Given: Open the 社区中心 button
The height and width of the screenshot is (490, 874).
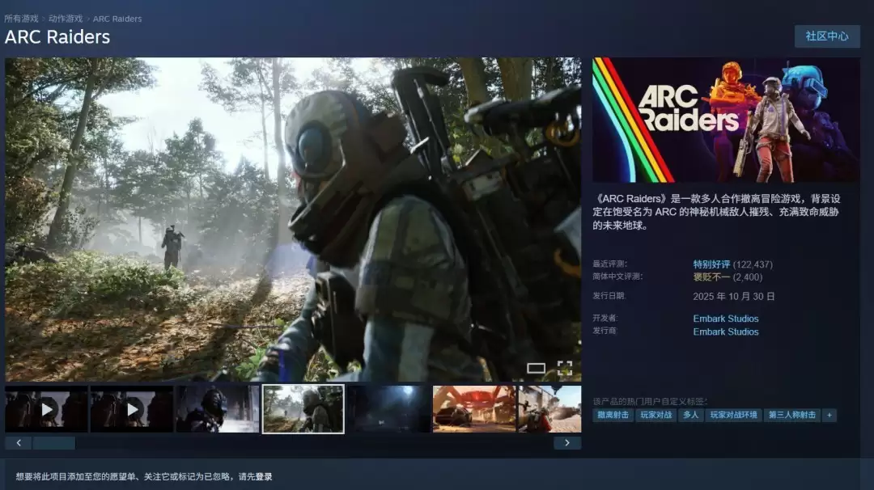Looking at the screenshot, I should 827,36.
